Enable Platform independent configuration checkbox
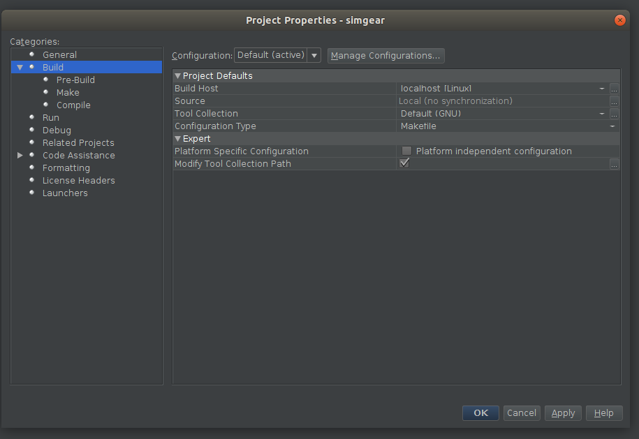 pos(406,151)
